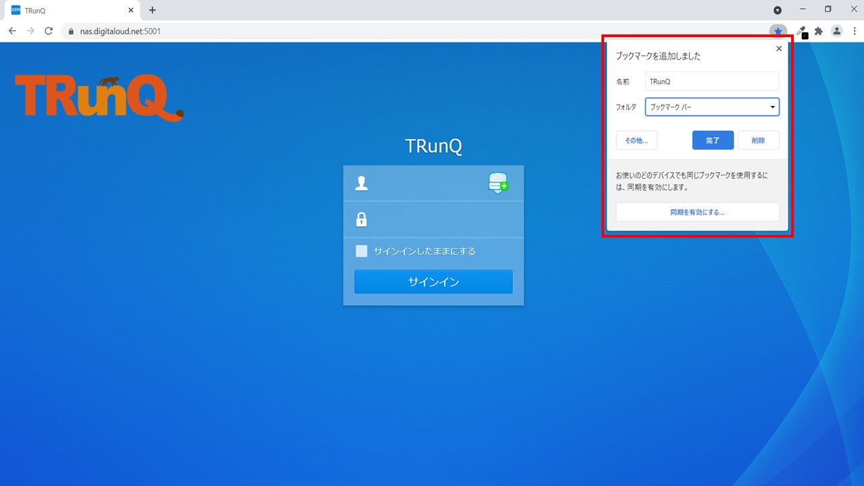The width and height of the screenshot is (864, 486).
Task: Open Chrome's three-dot menu
Action: (855, 31)
